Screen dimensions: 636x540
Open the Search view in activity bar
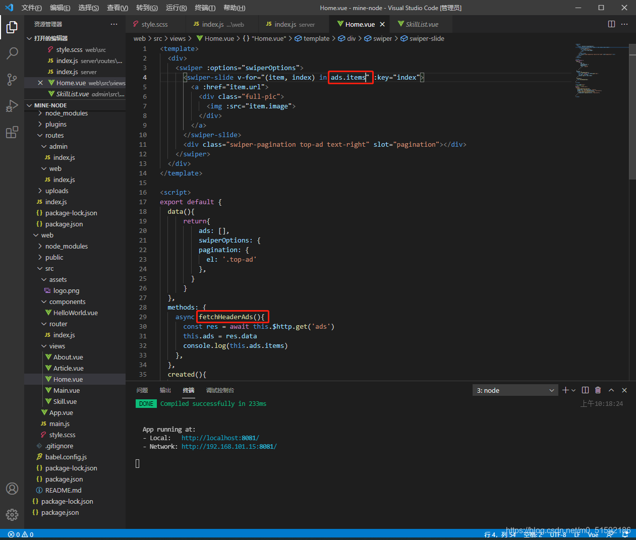tap(12, 53)
